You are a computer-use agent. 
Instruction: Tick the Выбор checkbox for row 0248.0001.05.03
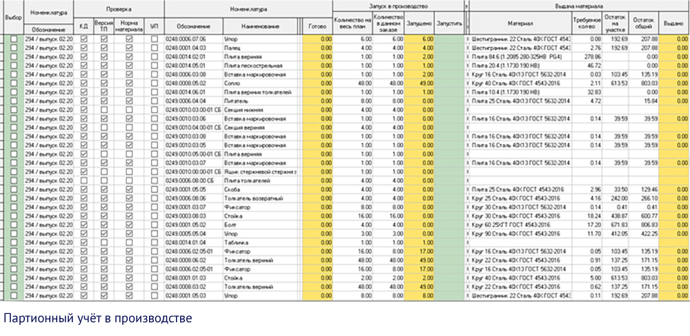(14, 295)
